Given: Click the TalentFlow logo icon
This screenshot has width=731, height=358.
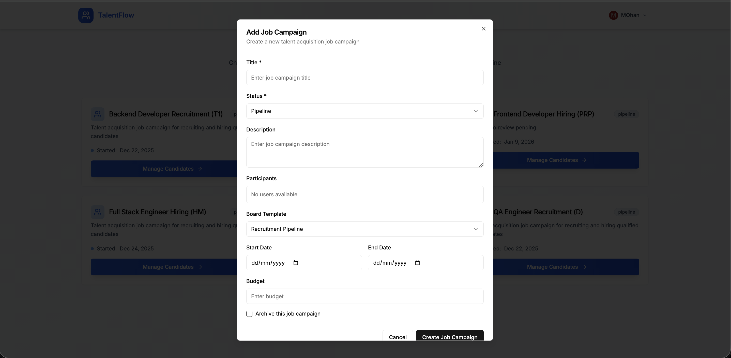Looking at the screenshot, I should (x=86, y=15).
